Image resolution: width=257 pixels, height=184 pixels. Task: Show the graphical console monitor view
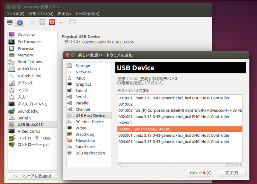coord(10,22)
